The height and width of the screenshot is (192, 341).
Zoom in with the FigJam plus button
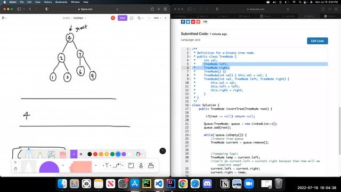(x=166, y=18)
